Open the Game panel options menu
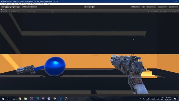 [x=178, y=10]
